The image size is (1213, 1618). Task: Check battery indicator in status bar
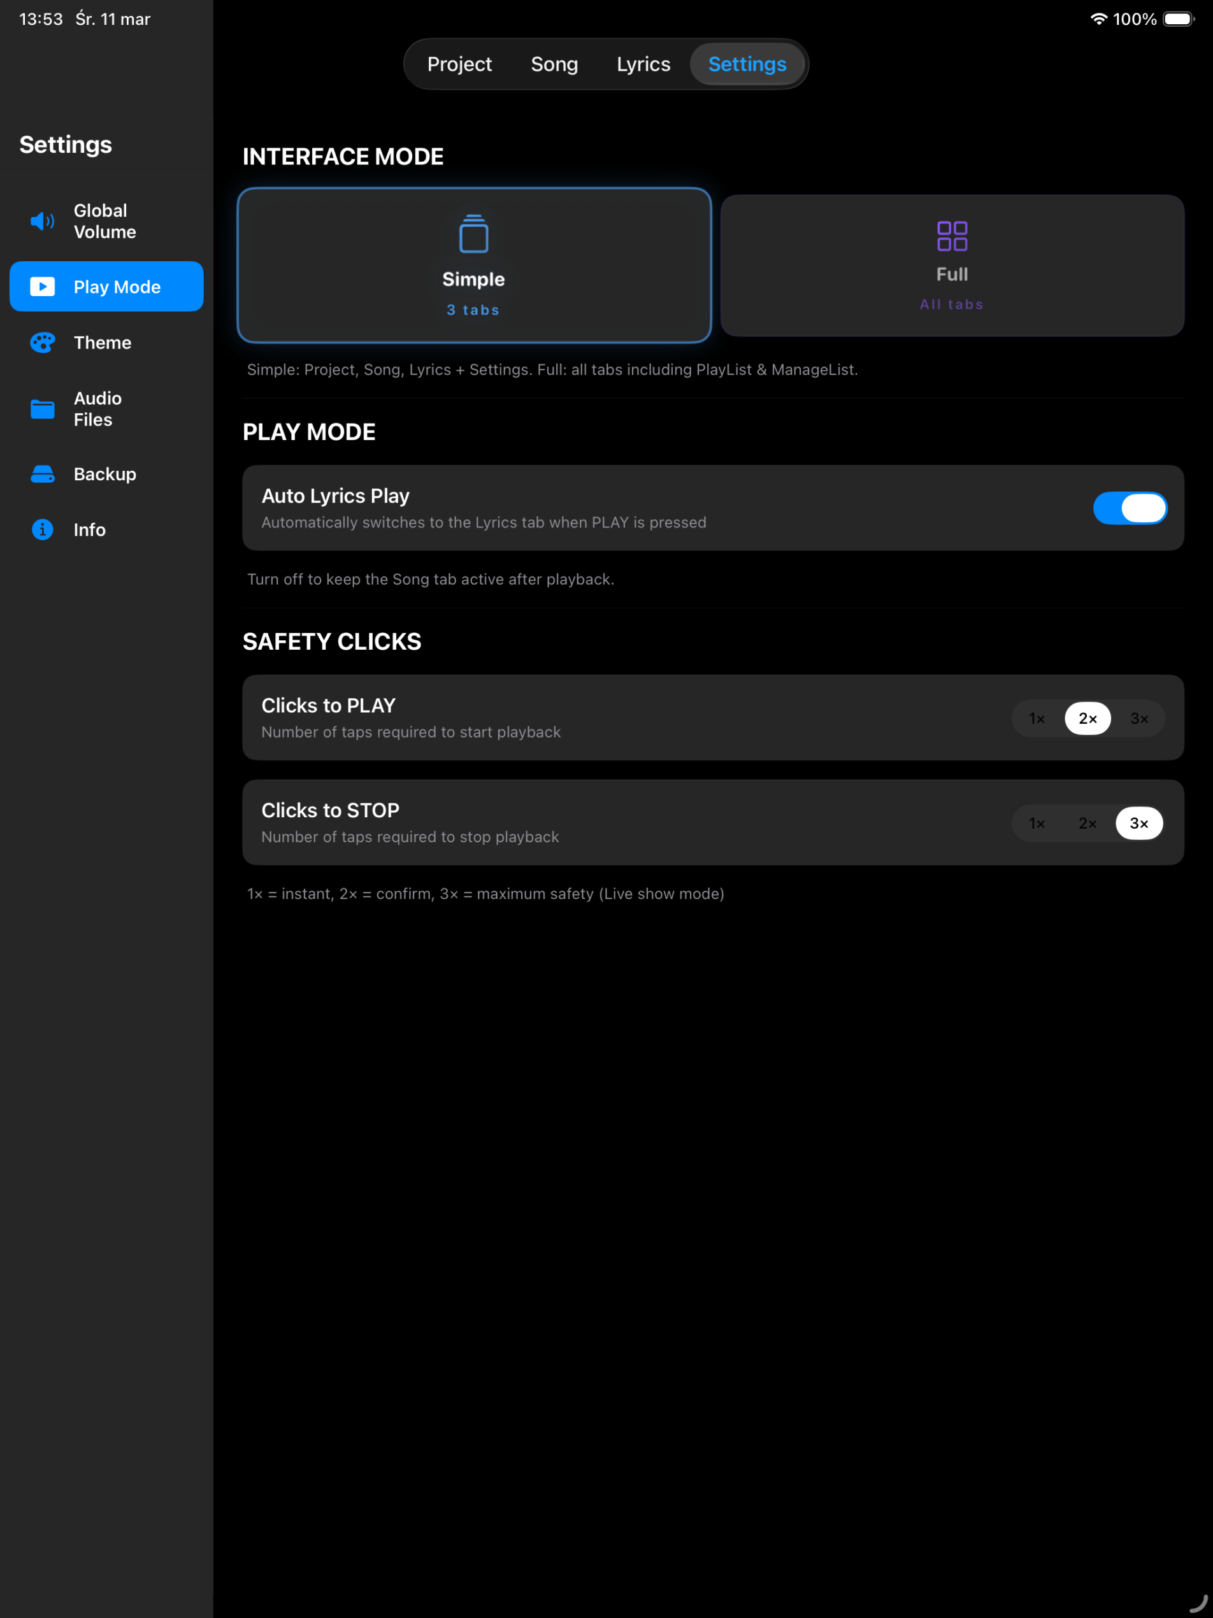(1180, 19)
